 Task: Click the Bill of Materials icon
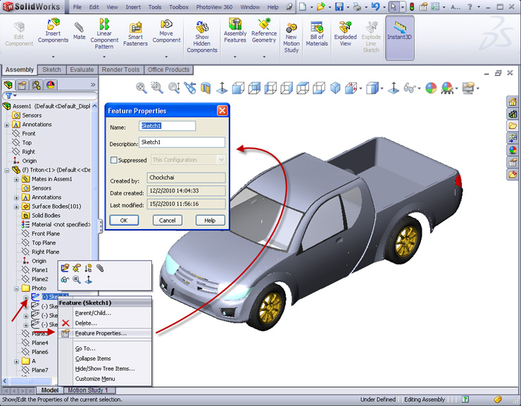point(317,34)
